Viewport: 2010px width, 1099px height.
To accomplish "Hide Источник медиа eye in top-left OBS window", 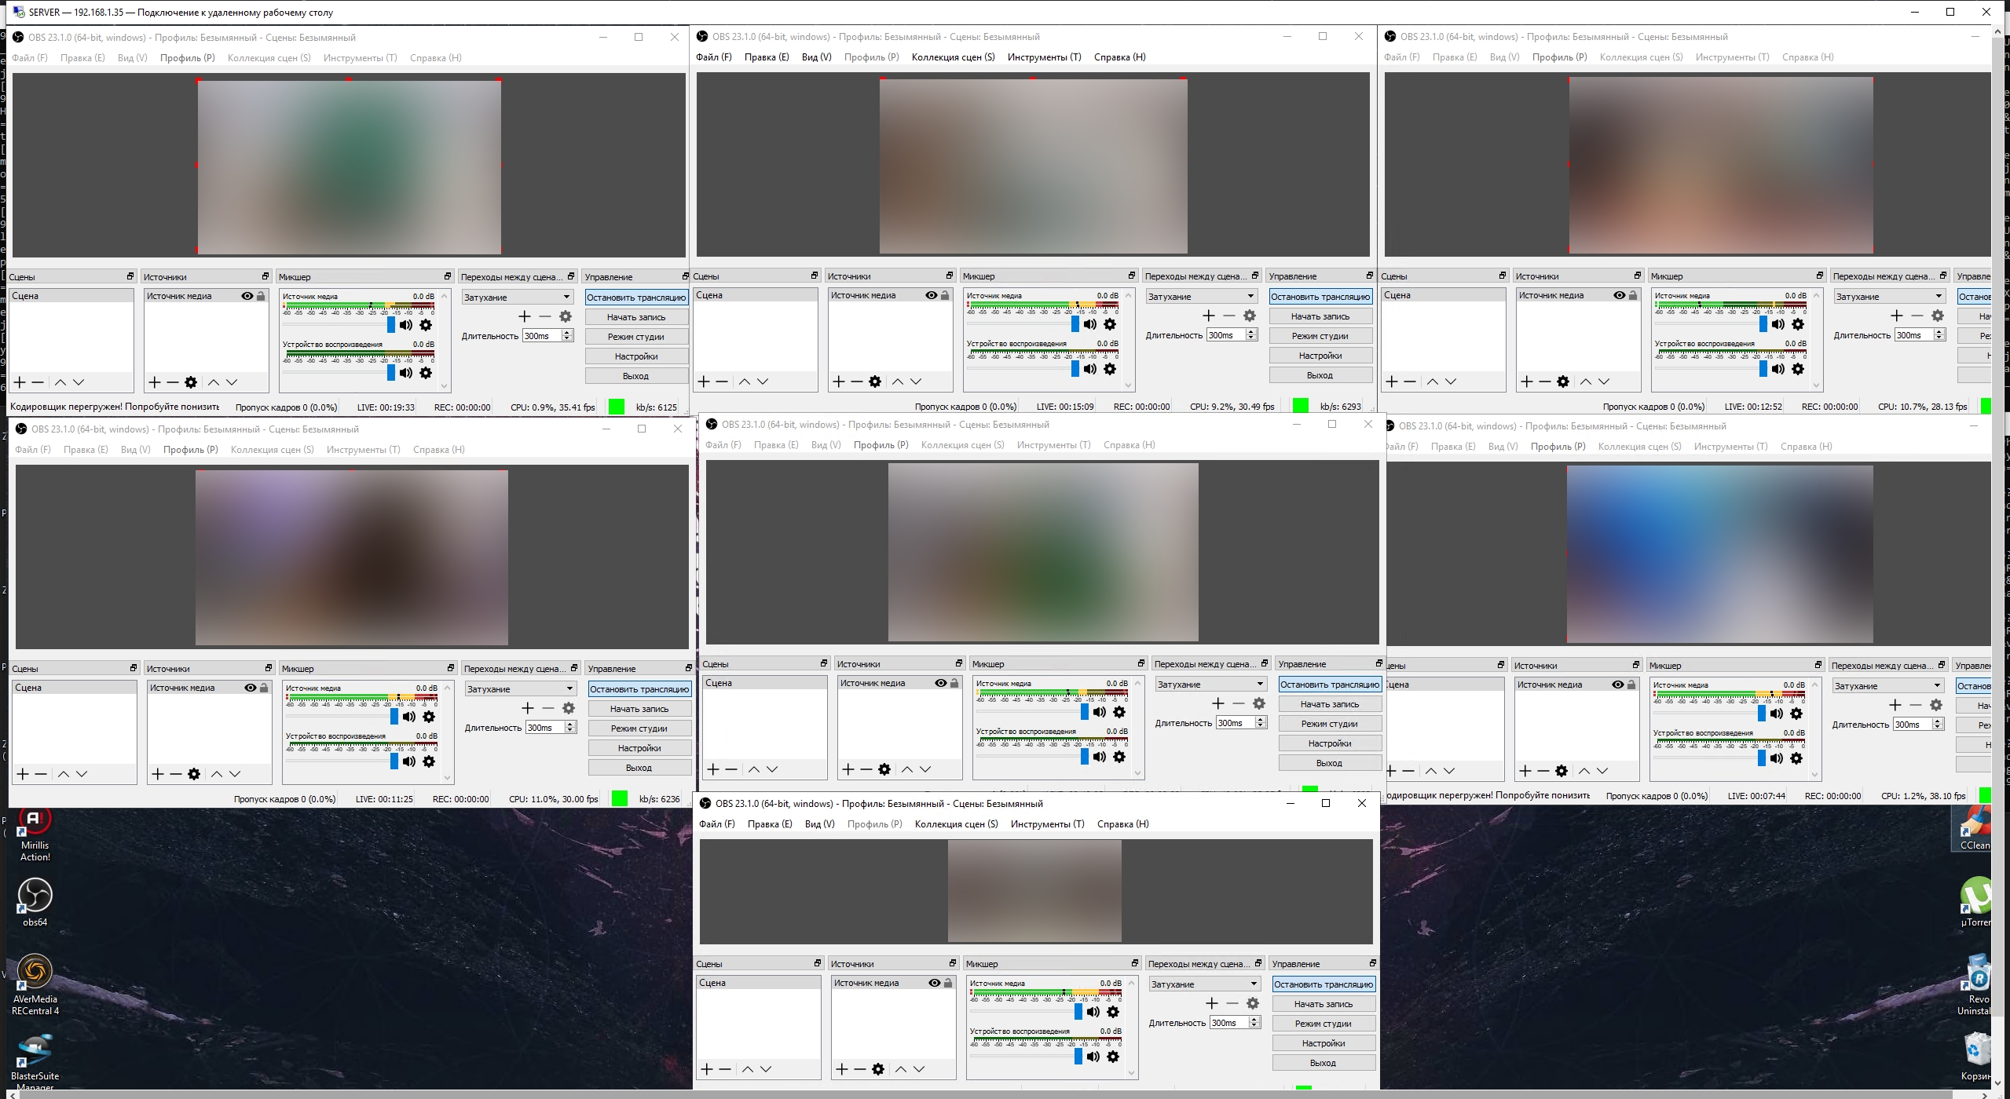I will (x=247, y=296).
